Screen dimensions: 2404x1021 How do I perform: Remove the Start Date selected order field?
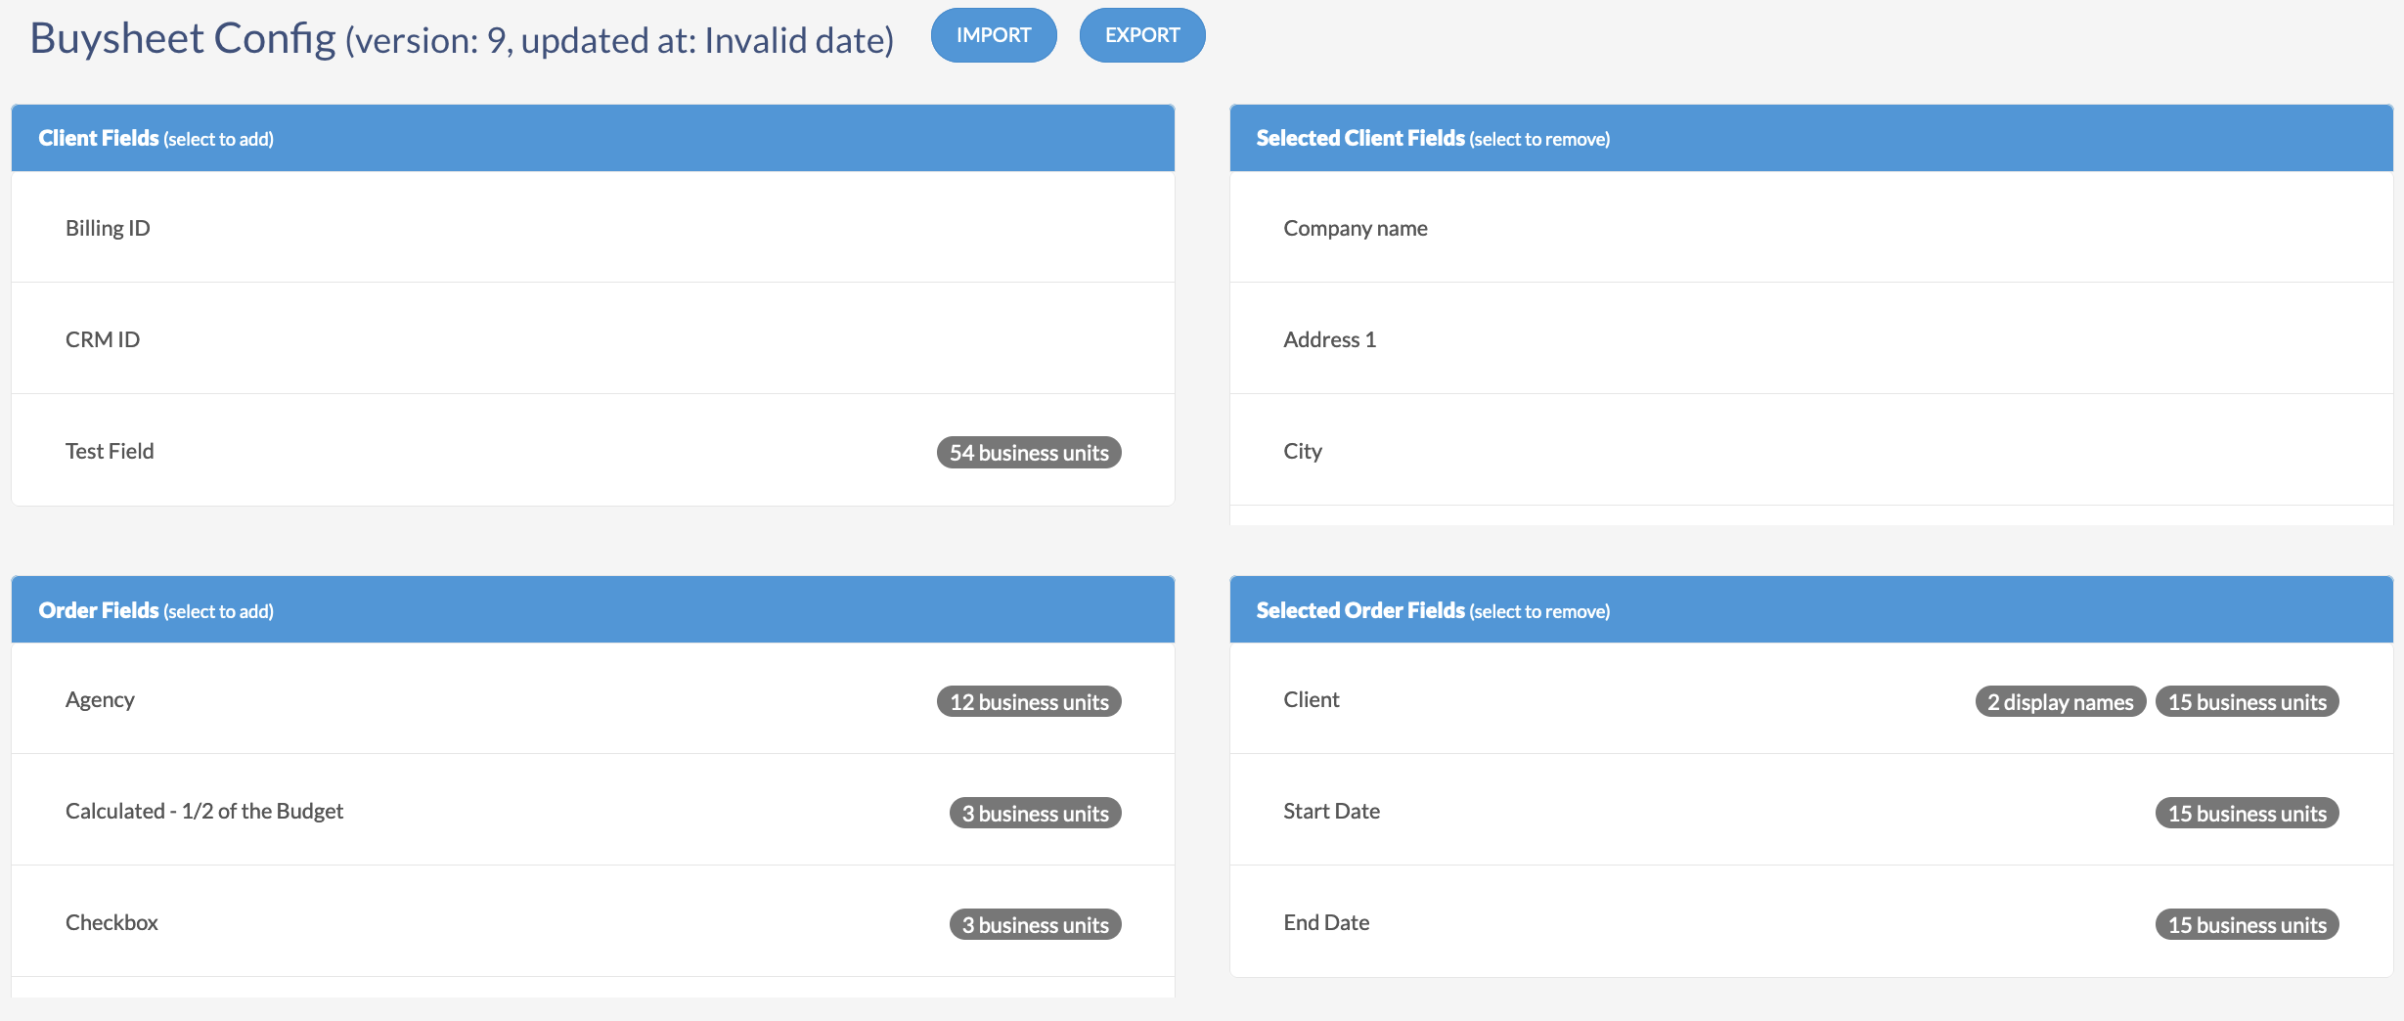pyautogui.click(x=1811, y=811)
